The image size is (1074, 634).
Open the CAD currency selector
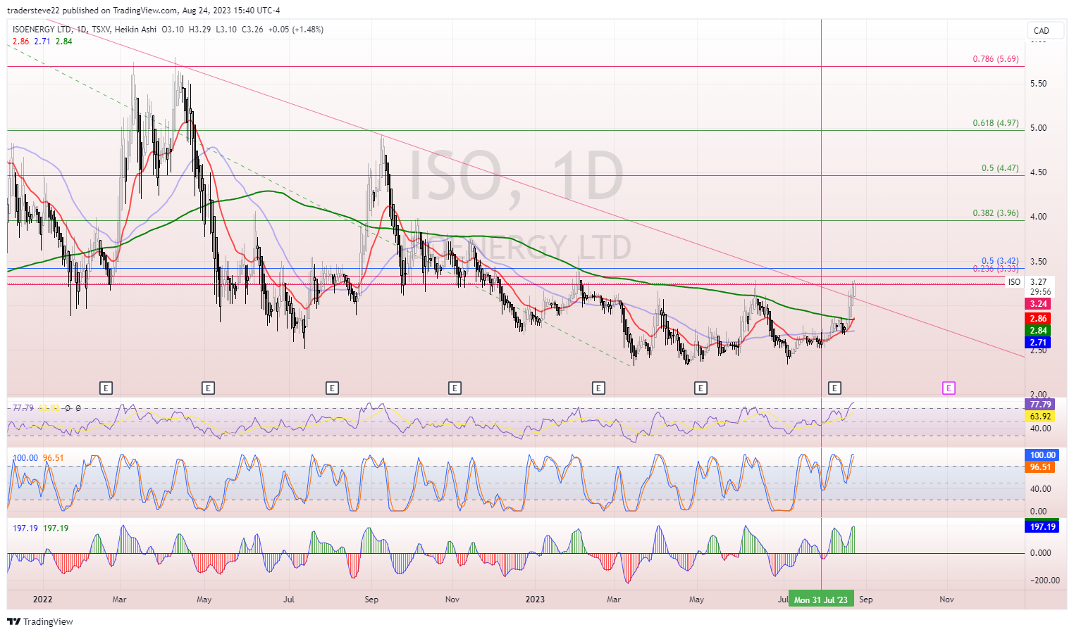point(1045,30)
